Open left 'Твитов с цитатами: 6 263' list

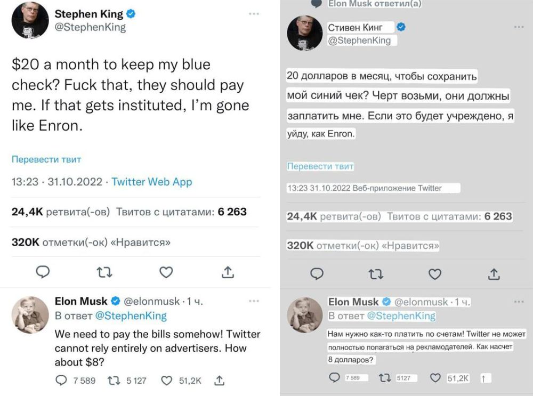[181, 212]
